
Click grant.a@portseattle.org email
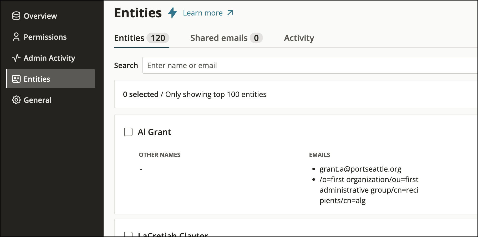point(360,169)
